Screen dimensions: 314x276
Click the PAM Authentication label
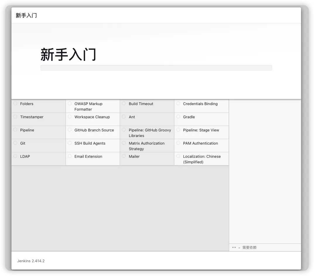point(200,143)
